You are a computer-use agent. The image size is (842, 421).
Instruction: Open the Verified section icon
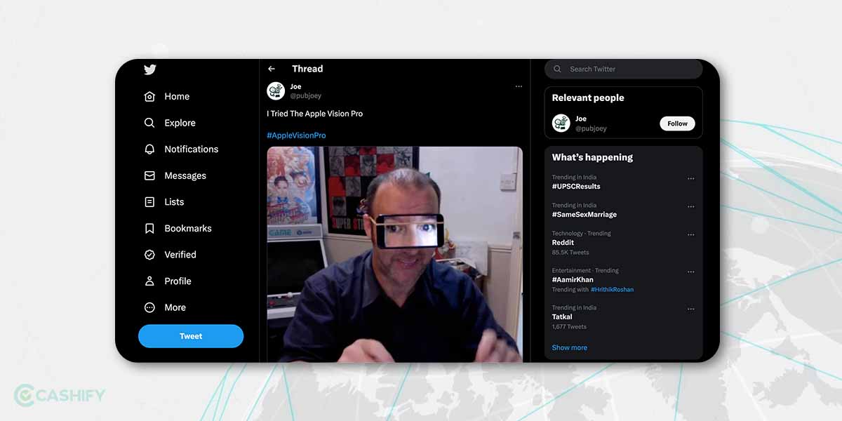(149, 255)
